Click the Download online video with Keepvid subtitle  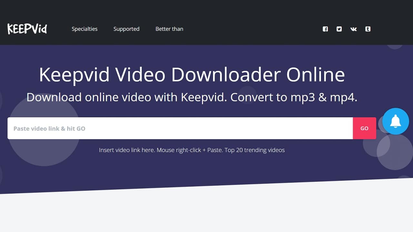coord(192,97)
